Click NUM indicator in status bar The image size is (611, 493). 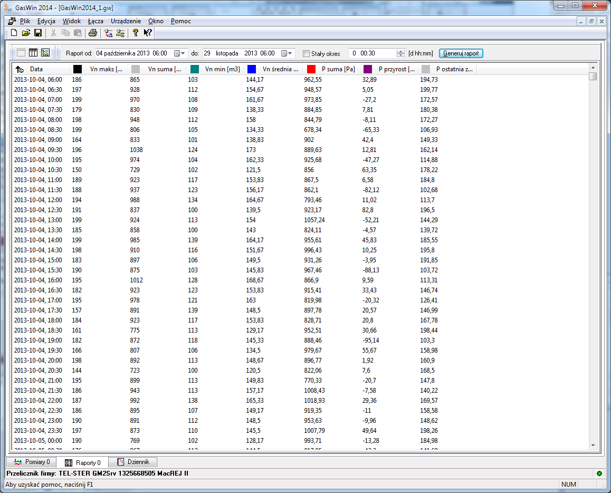click(569, 485)
